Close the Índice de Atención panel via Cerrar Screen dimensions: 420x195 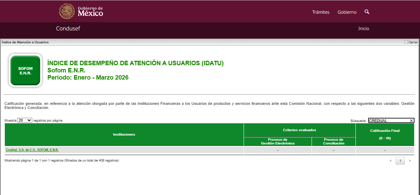click(x=411, y=42)
